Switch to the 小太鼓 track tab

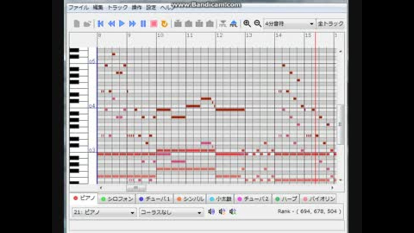coord(220,199)
